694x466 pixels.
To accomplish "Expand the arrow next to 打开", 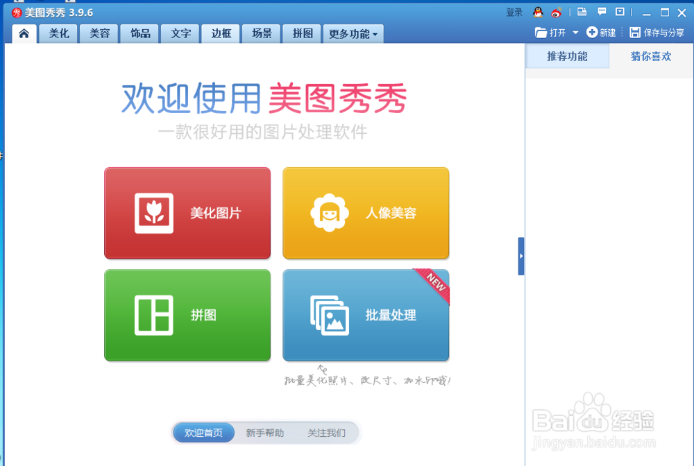I will (x=575, y=33).
